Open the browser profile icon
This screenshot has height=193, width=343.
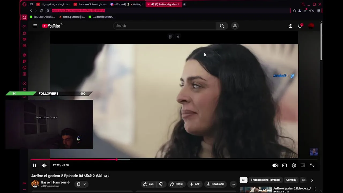pos(300,11)
